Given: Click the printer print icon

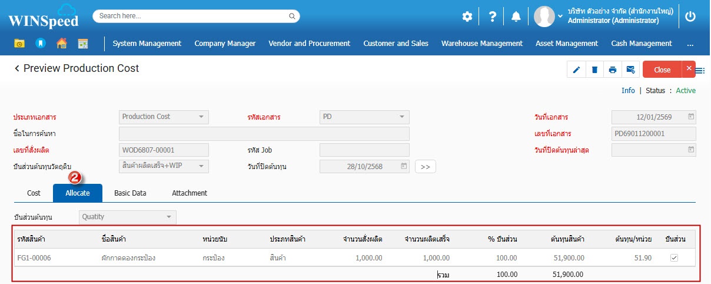Looking at the screenshot, I should (613, 70).
